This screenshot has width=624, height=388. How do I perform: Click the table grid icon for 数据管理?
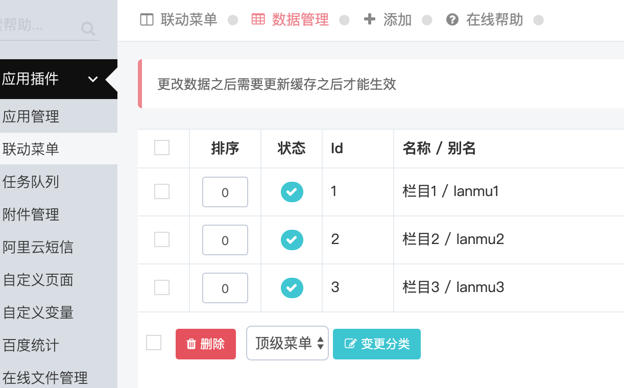(x=258, y=20)
